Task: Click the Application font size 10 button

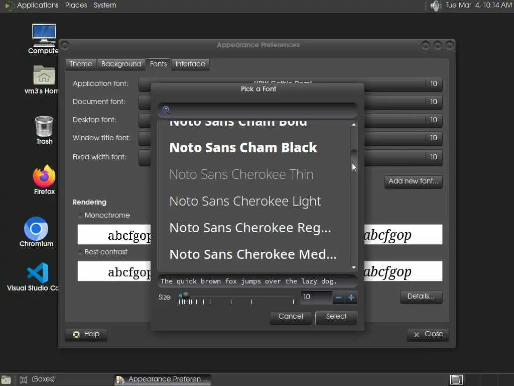Action: click(x=434, y=84)
